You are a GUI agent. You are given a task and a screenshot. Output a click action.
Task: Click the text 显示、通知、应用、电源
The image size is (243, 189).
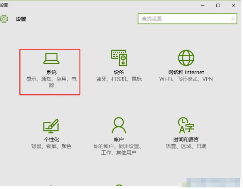pos(51,82)
